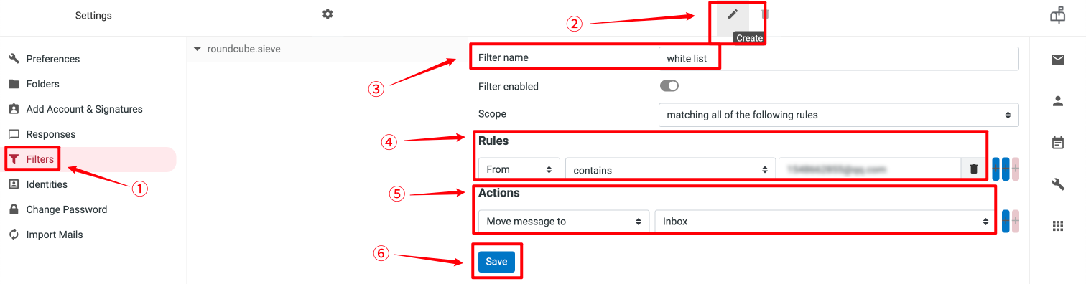Open the mail envelope icon in right sidebar
1086x284 pixels.
[x=1057, y=60]
